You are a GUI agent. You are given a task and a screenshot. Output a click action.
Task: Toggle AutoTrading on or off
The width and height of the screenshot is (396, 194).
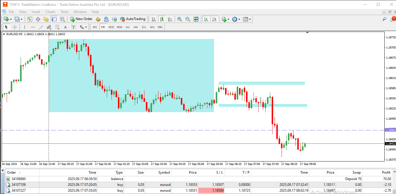click(132, 19)
